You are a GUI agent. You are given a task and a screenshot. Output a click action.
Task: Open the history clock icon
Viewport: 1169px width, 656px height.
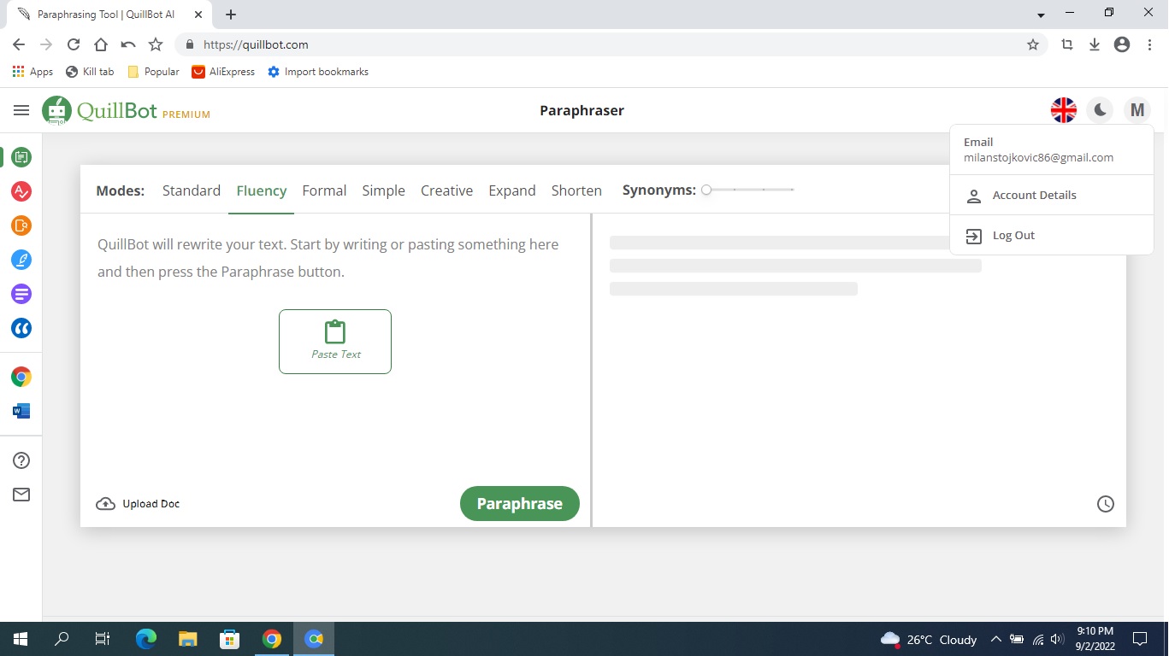pos(1106,504)
